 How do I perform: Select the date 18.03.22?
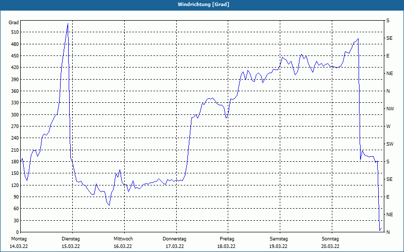(226, 246)
